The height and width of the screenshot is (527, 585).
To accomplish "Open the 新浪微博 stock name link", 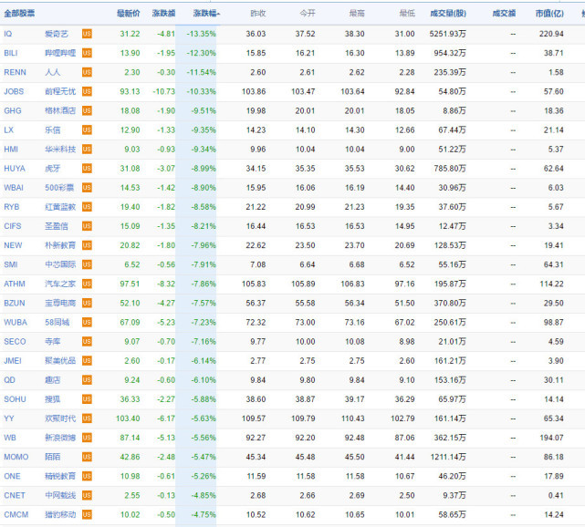I will coord(60,438).
